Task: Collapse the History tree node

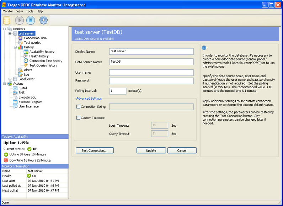Action: (15, 47)
